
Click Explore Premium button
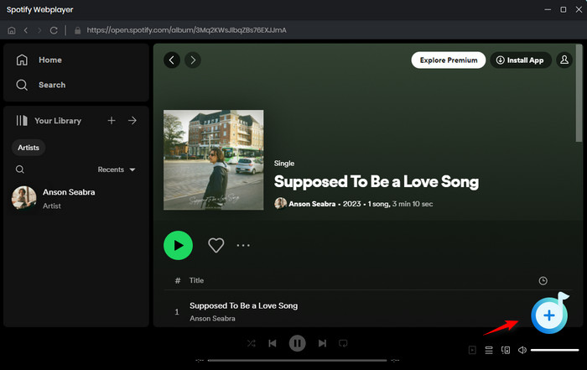click(x=449, y=60)
